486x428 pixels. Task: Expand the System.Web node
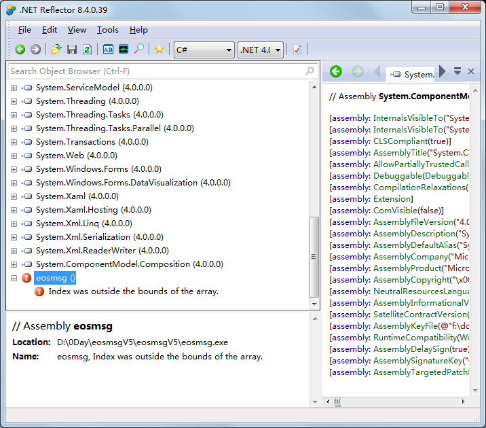coord(14,156)
